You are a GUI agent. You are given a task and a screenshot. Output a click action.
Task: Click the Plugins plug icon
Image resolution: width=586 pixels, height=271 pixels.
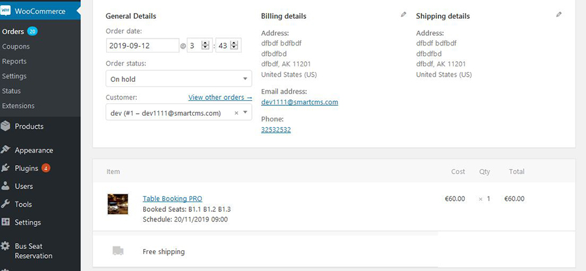click(6, 168)
